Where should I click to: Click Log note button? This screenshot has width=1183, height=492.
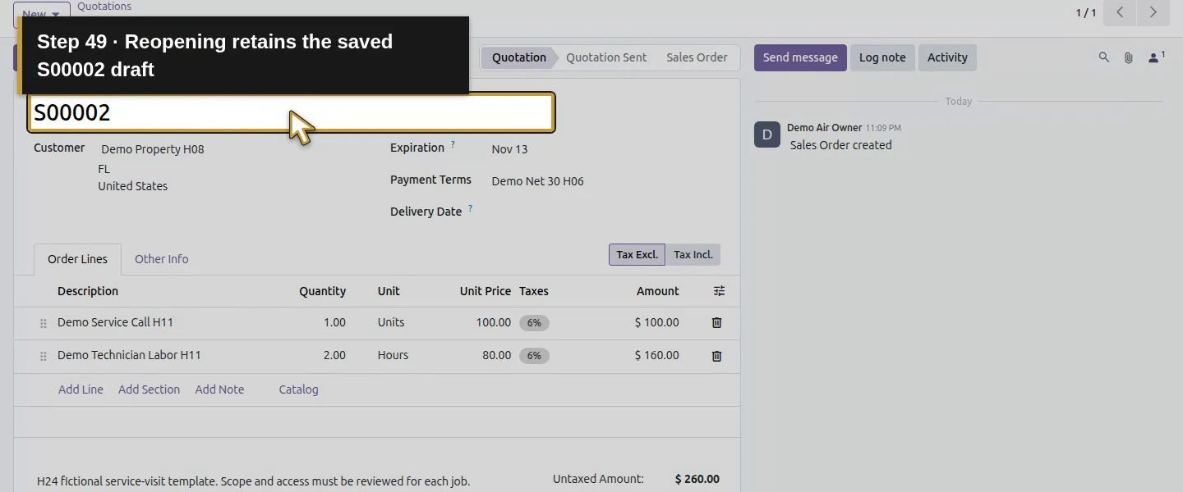pyautogui.click(x=882, y=57)
